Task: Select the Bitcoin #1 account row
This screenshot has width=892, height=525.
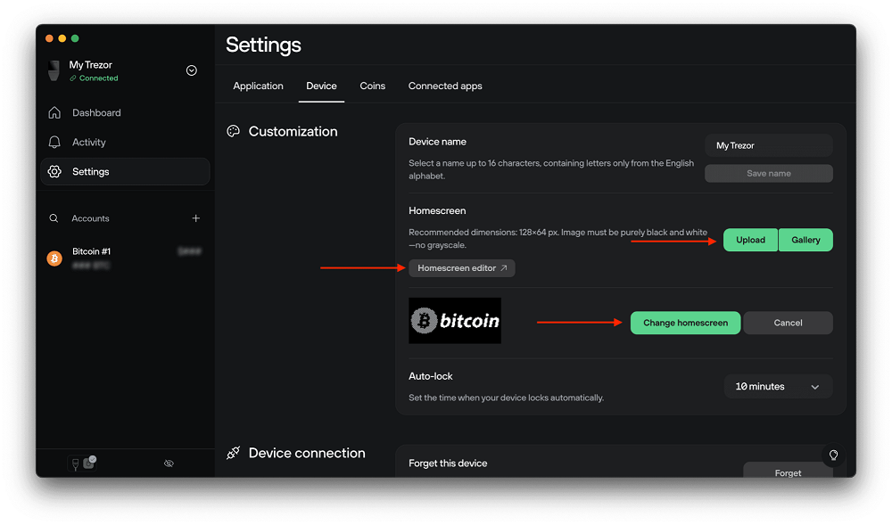Action: (125, 258)
